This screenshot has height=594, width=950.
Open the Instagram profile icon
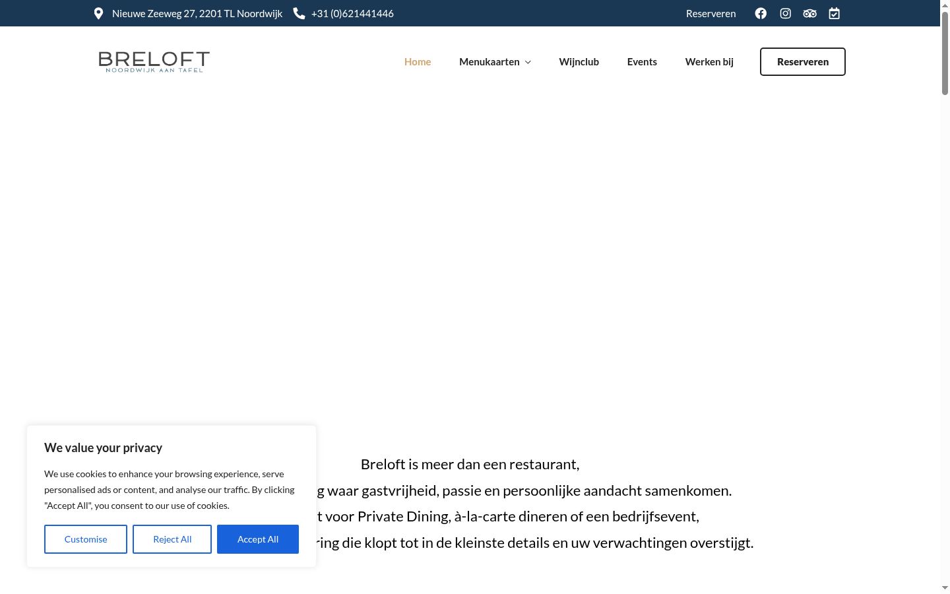coord(785,13)
